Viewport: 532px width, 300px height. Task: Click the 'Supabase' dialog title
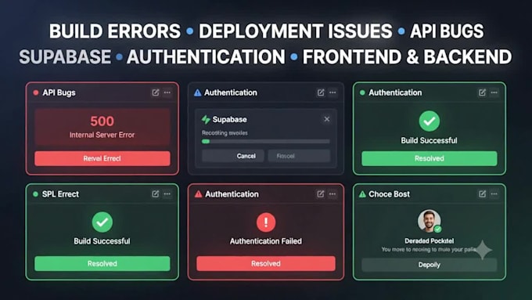[230, 119]
